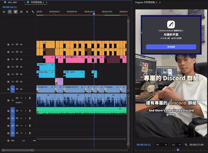Select the purple clip on V2
The height and width of the screenshot is (153, 208).
59,82
